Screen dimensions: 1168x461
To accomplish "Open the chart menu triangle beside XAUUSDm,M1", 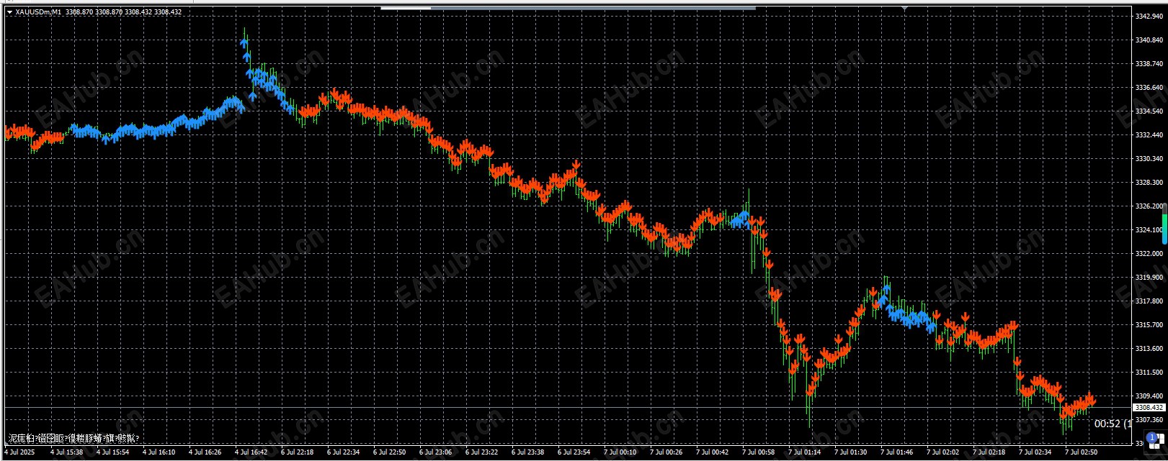I will coord(9,12).
